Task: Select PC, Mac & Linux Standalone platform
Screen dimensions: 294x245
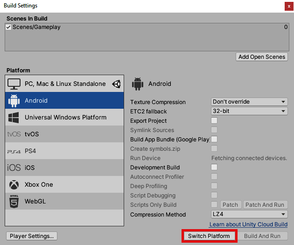Action: click(x=64, y=84)
